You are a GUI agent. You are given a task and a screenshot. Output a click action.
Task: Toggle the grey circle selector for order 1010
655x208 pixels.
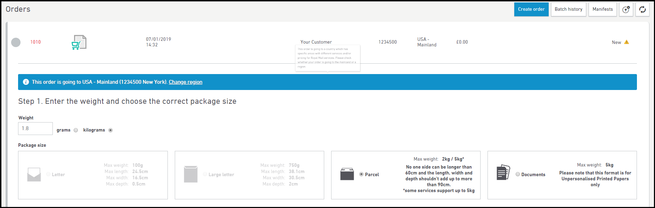[x=16, y=42]
